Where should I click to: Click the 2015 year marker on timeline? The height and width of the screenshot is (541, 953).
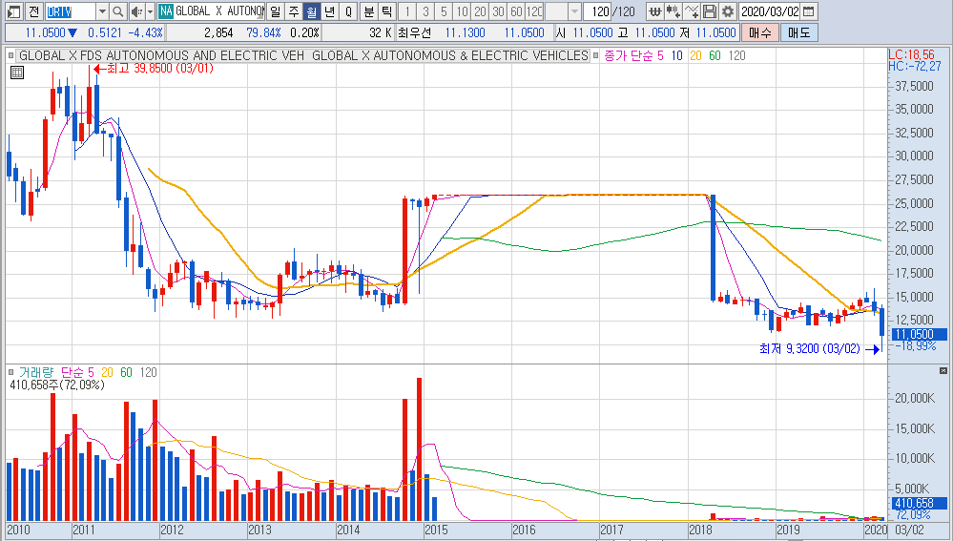coord(436,530)
